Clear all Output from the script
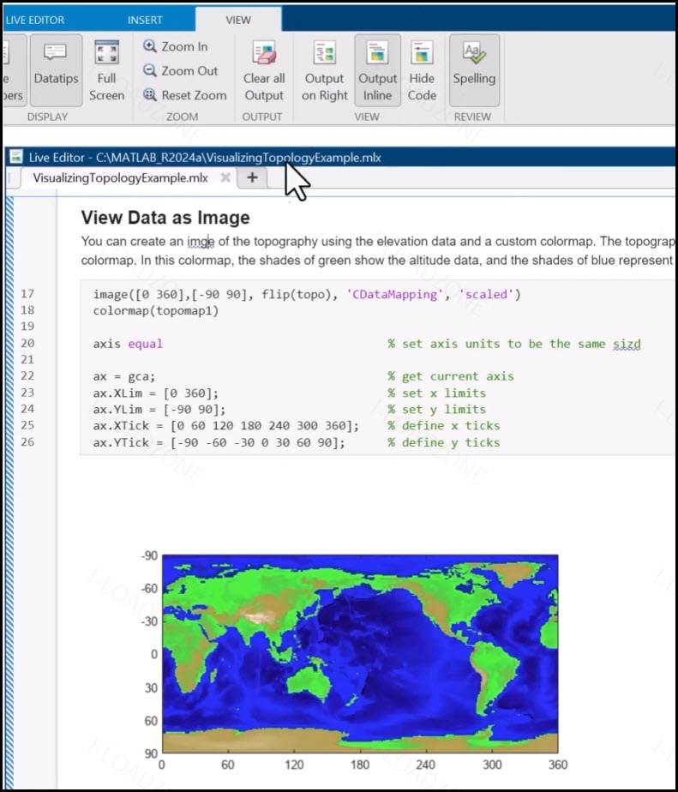The height and width of the screenshot is (792, 678). pyautogui.click(x=264, y=70)
